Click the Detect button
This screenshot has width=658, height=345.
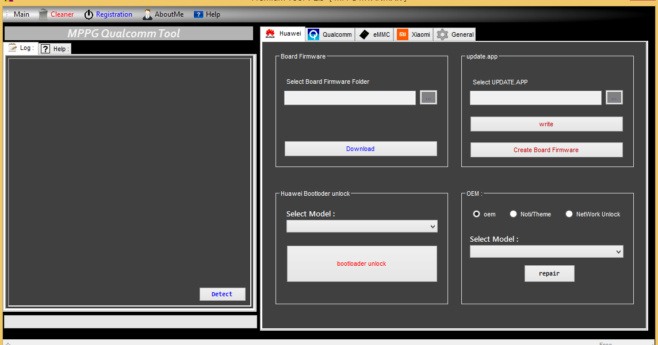(223, 294)
